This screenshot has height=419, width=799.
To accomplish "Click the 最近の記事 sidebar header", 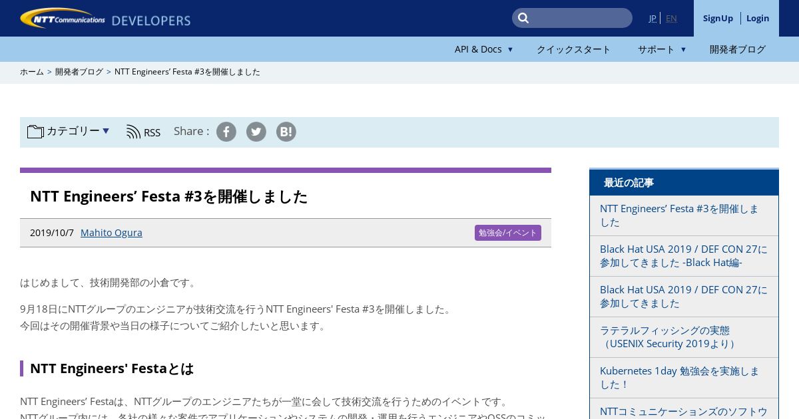I will coord(684,182).
